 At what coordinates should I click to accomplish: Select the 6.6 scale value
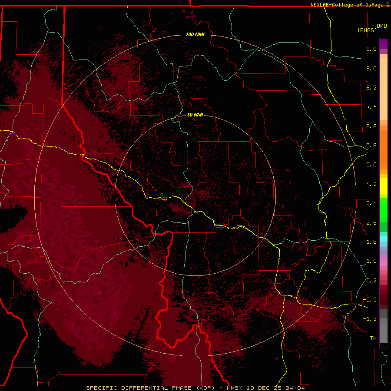click(371, 126)
